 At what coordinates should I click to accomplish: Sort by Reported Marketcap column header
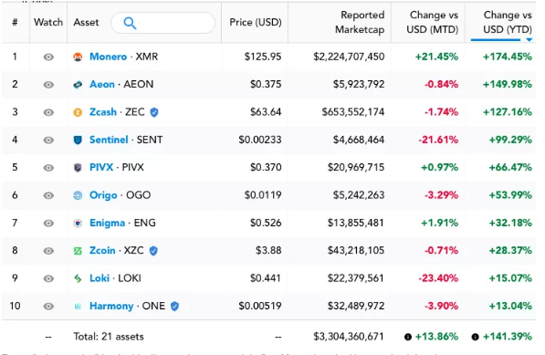click(x=360, y=22)
